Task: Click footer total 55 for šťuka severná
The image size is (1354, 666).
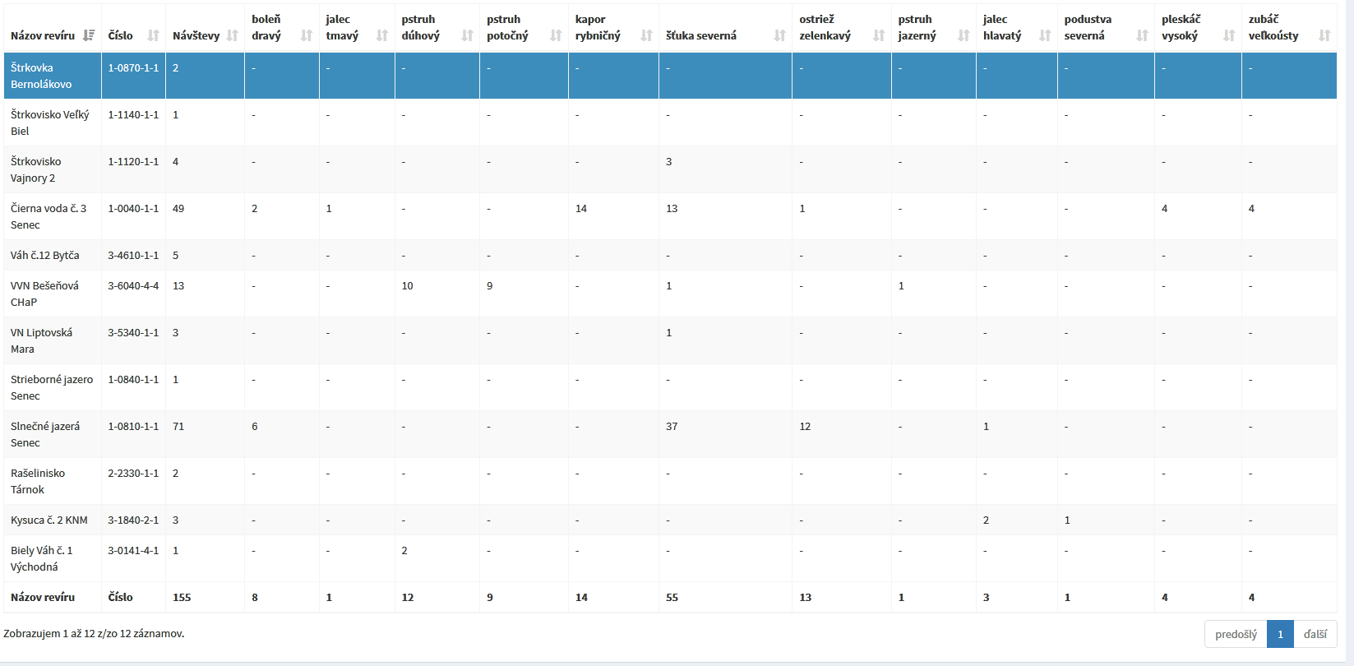Action: click(672, 597)
